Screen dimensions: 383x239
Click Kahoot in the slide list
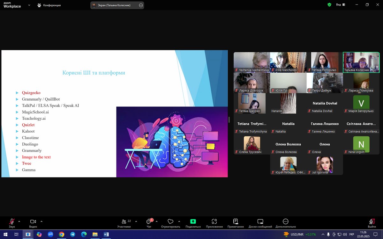(x=28, y=131)
